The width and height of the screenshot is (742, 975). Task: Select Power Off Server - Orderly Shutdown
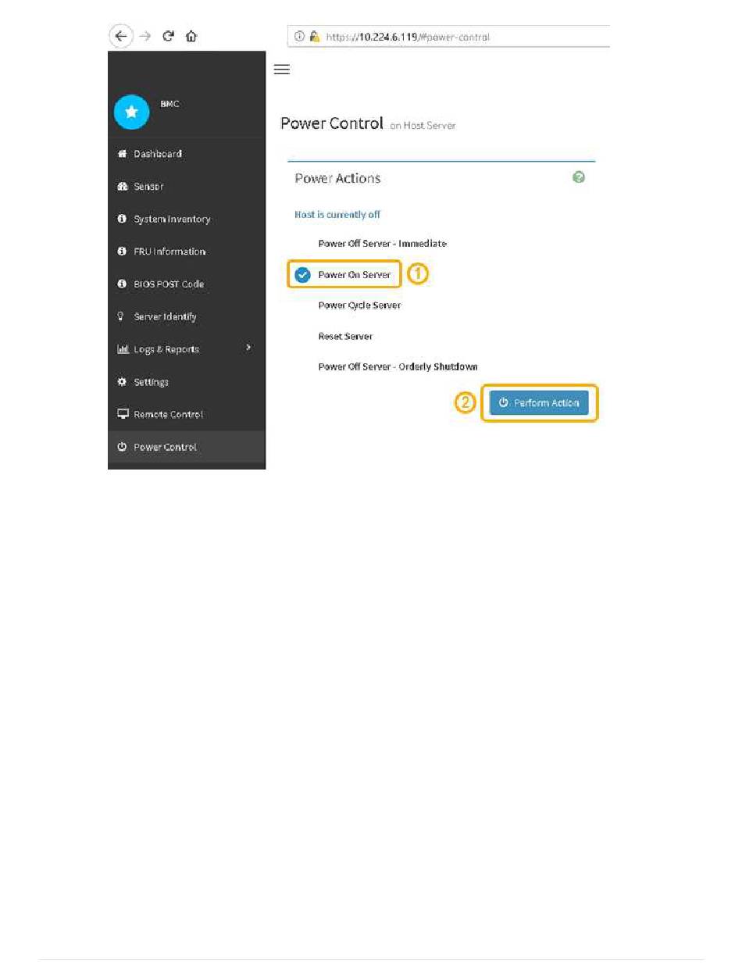pyautogui.click(x=398, y=366)
